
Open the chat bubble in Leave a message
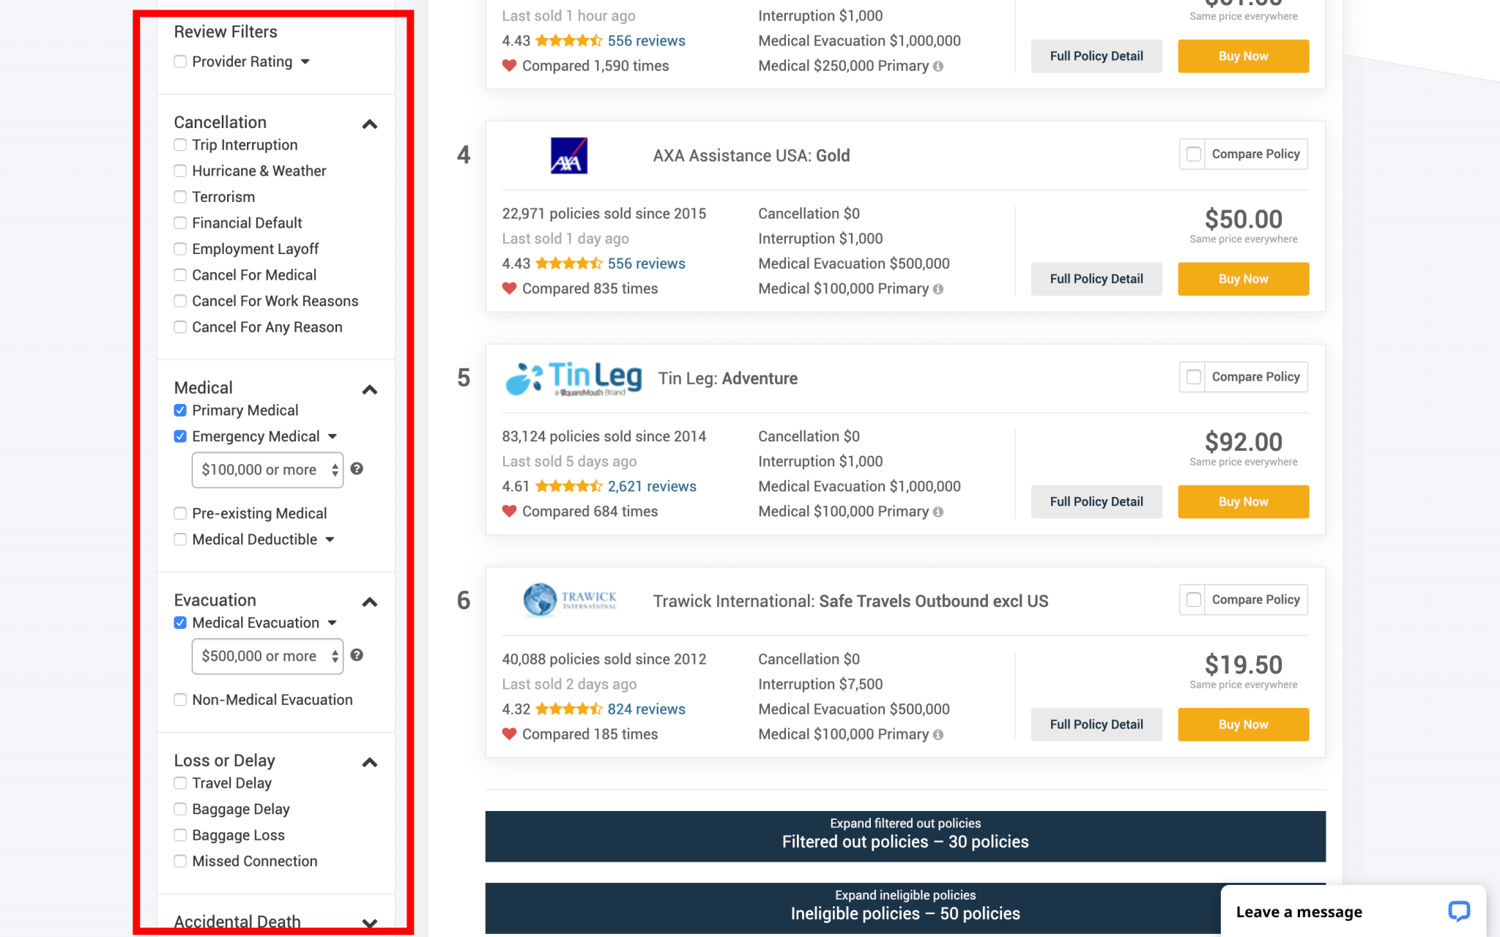tap(1458, 911)
